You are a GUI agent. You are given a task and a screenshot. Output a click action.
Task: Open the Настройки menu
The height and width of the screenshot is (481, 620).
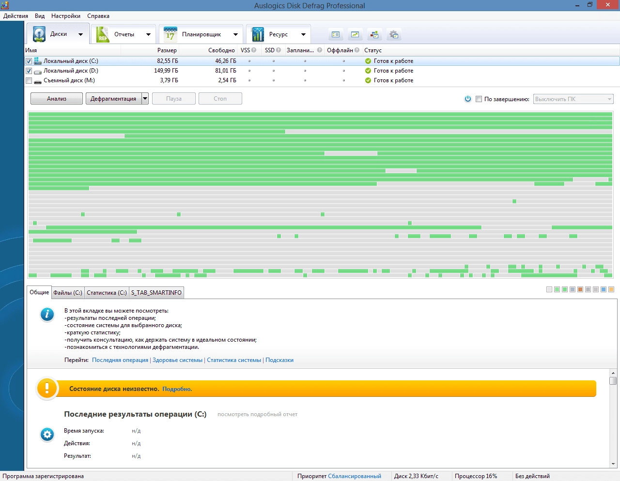[x=66, y=16]
